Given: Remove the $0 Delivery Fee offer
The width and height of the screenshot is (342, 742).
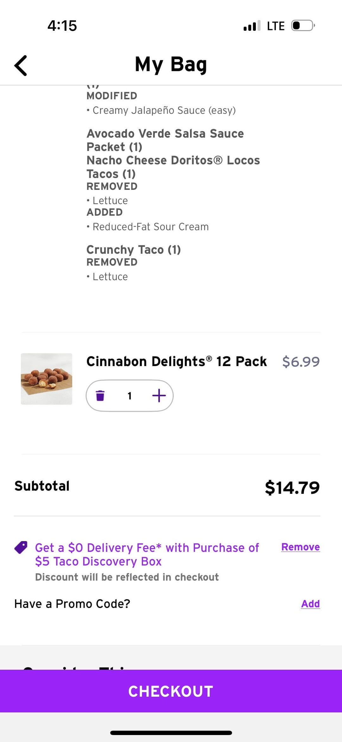Looking at the screenshot, I should (300, 547).
